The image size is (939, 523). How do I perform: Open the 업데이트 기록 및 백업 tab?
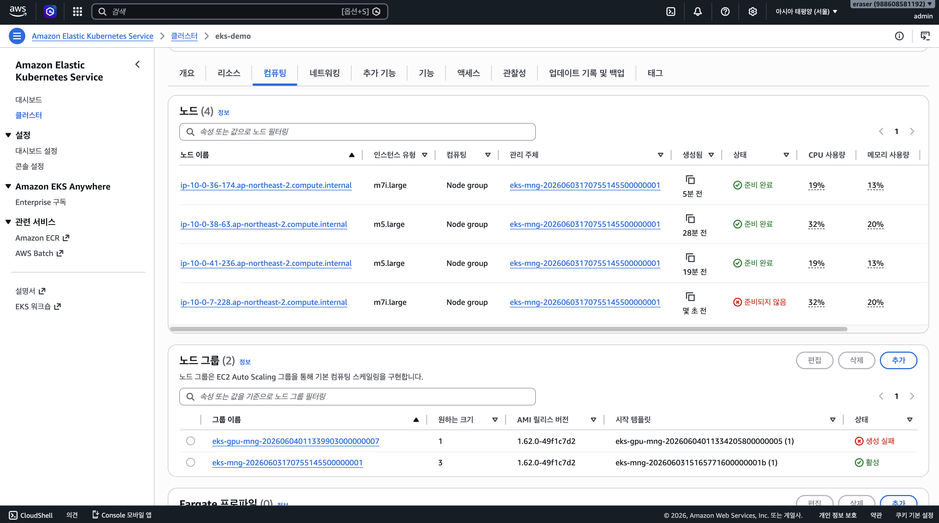click(586, 73)
